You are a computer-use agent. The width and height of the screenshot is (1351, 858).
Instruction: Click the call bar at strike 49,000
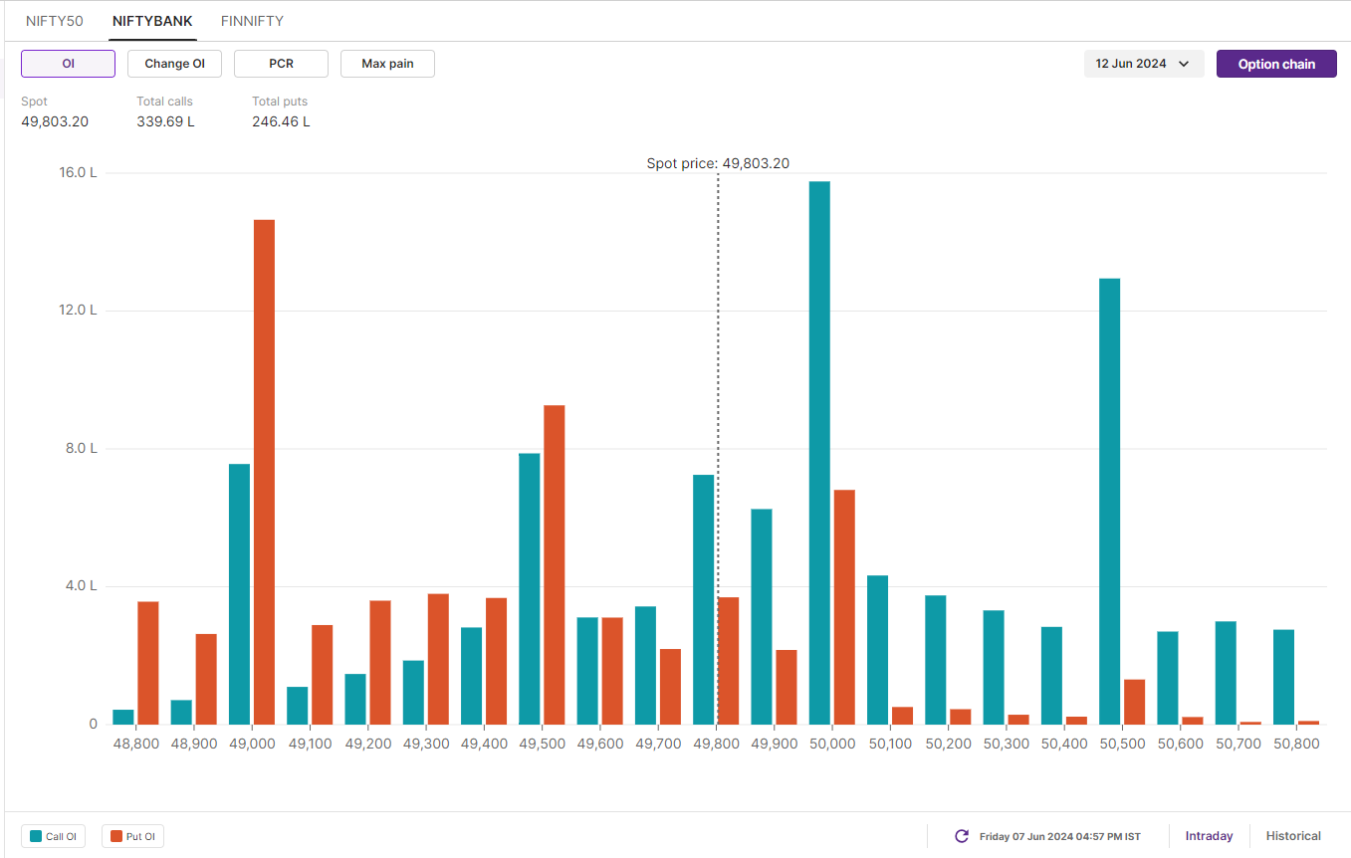(x=239, y=594)
